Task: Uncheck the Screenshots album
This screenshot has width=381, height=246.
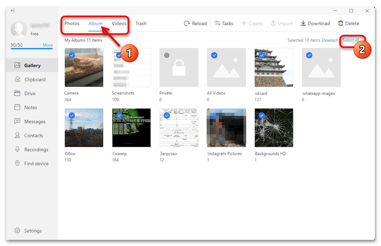Action: click(x=119, y=55)
